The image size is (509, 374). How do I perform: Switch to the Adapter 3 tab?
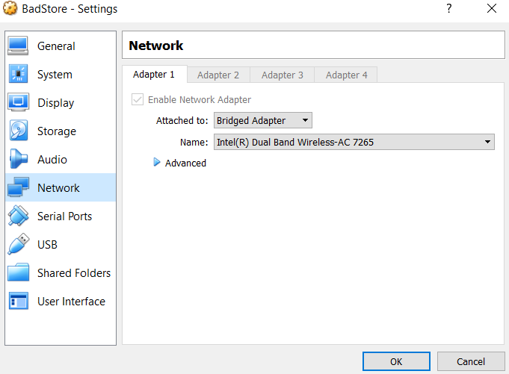pyautogui.click(x=283, y=75)
